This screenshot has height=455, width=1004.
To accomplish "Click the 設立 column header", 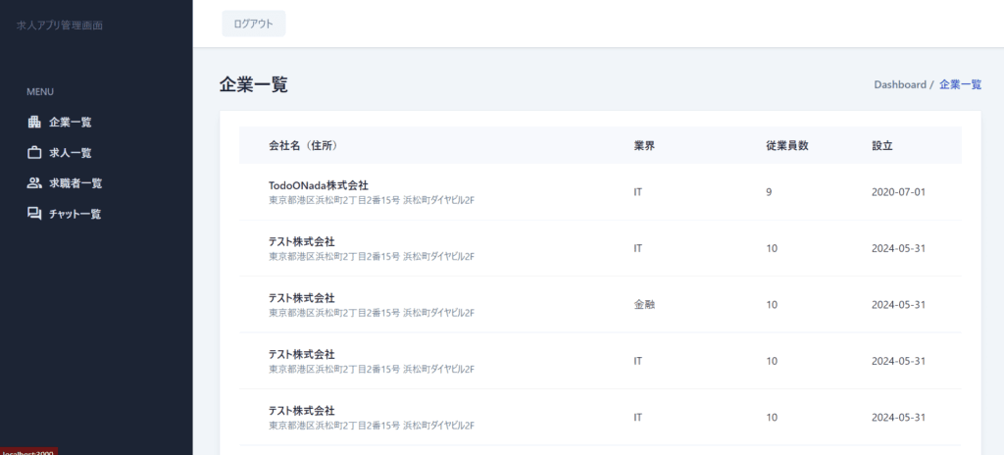I will click(x=882, y=146).
